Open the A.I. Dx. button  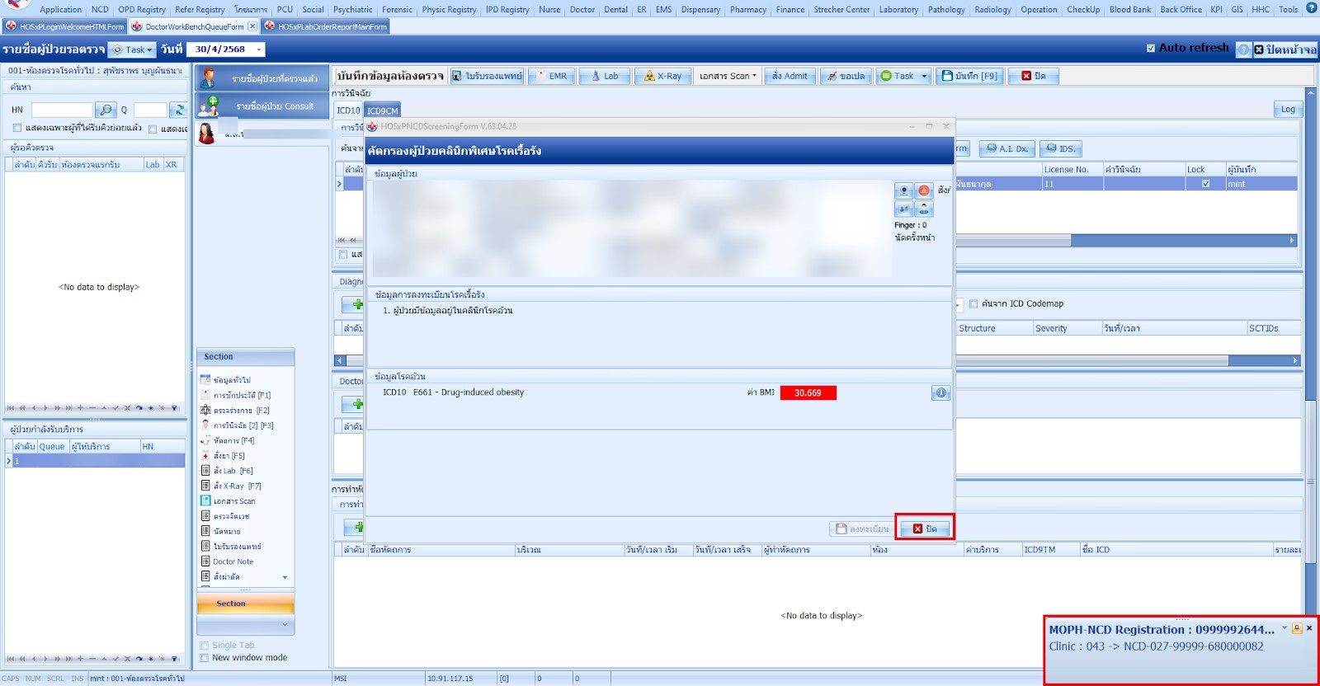pyautogui.click(x=1007, y=149)
